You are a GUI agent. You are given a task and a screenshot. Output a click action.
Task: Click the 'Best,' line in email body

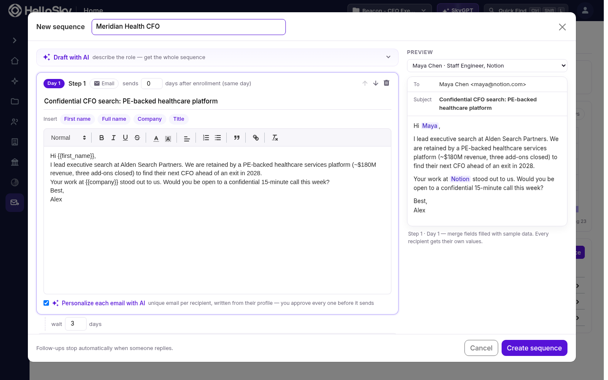click(x=57, y=191)
